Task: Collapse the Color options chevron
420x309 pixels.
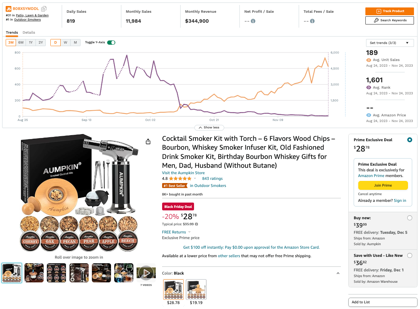Action: 338,273
